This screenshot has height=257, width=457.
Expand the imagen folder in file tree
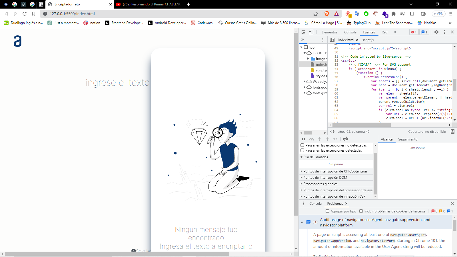(x=308, y=59)
